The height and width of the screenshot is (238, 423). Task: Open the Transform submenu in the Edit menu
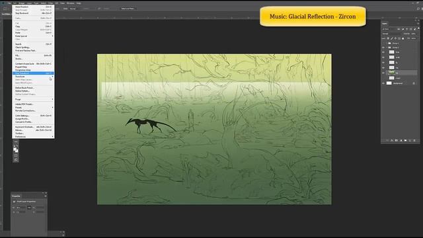click(33, 77)
